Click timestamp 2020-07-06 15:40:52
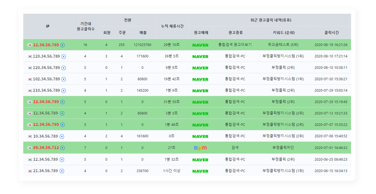This screenshot has height=194, width=376. coord(331,136)
